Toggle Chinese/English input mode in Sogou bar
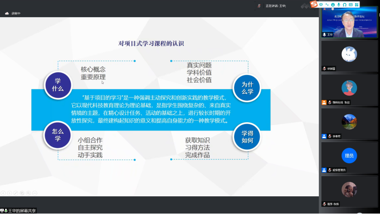The image size is (380, 214). [321, 5]
